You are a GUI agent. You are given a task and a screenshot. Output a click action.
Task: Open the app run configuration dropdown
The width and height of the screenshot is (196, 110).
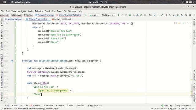94,15
